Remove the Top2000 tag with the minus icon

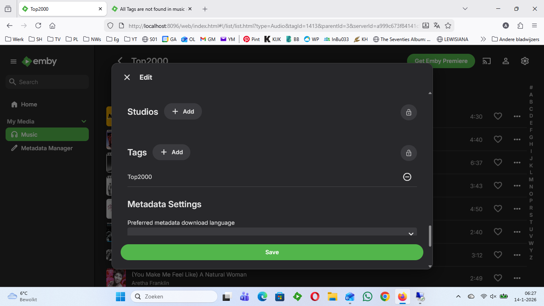coord(407,177)
